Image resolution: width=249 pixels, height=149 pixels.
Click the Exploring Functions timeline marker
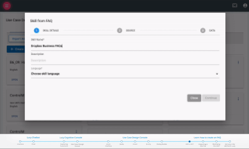(64, 141)
